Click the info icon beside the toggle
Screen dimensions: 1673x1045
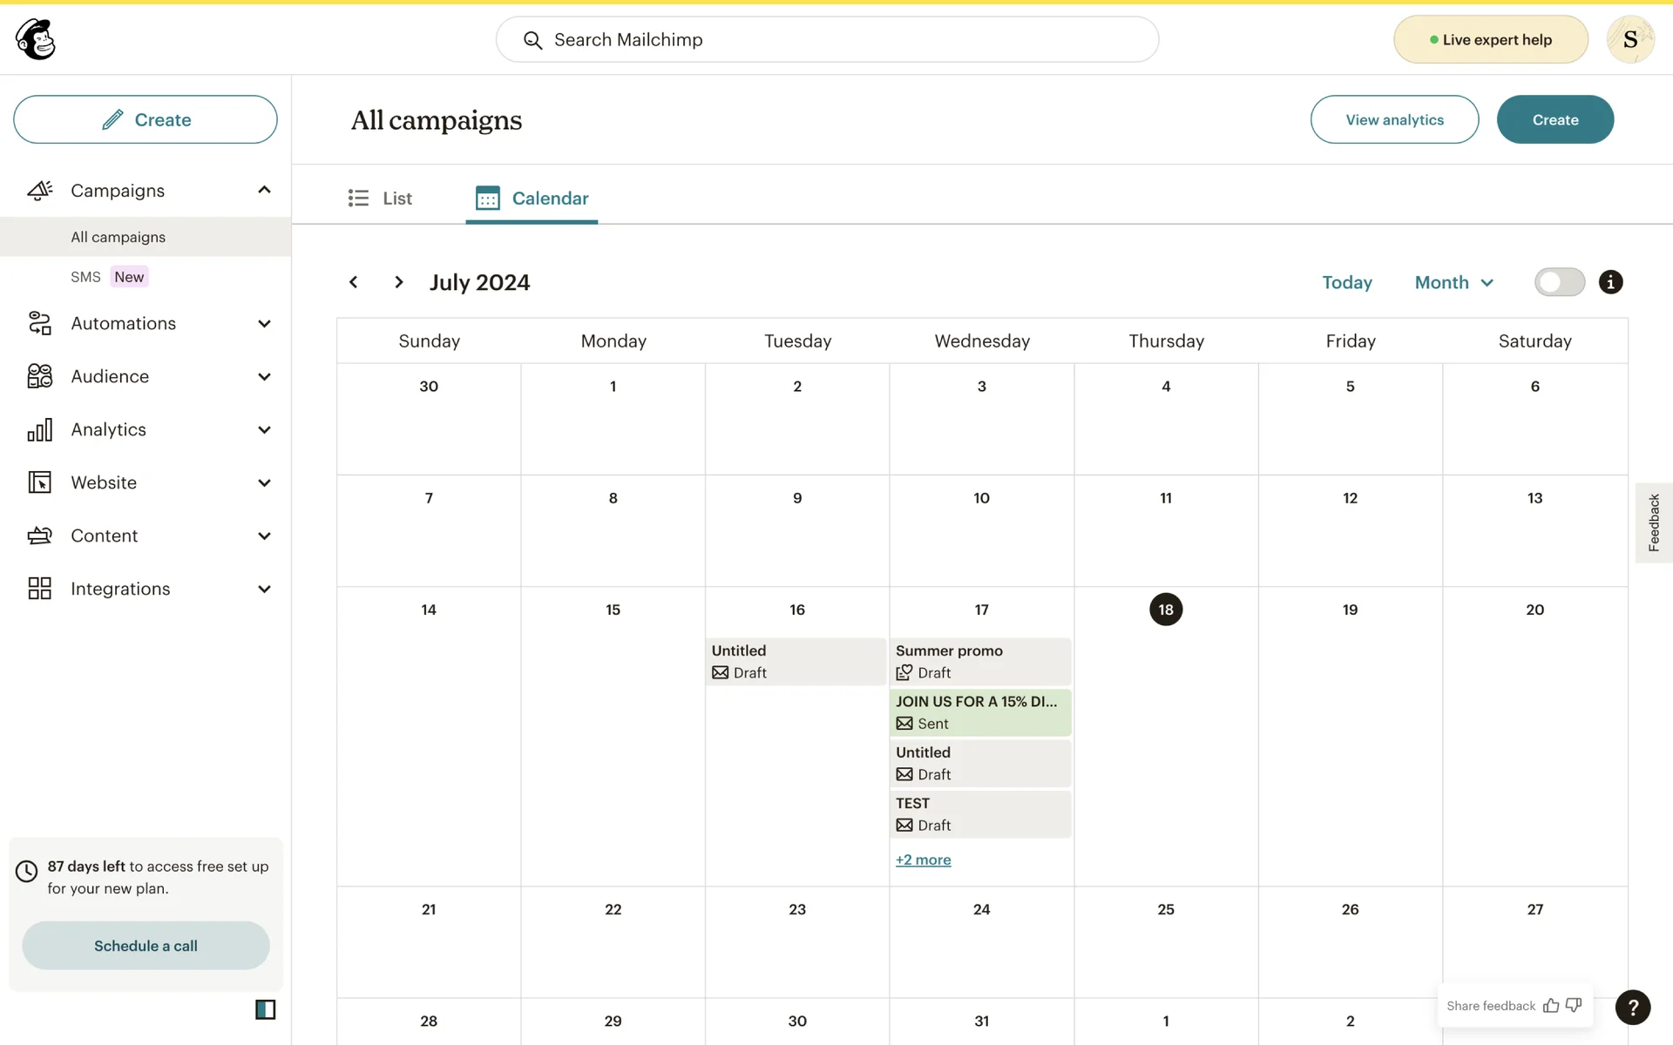1610,282
